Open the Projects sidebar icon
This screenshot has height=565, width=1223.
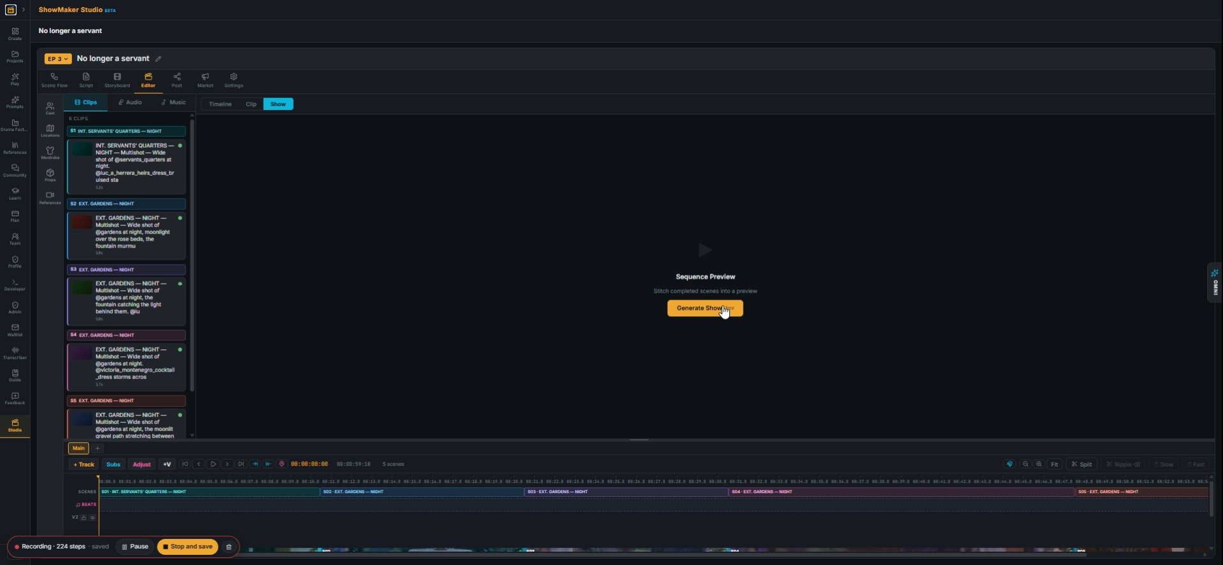click(x=15, y=57)
